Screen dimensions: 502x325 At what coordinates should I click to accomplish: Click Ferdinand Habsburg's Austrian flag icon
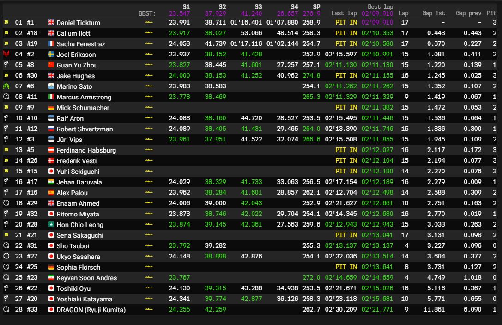[51, 150]
